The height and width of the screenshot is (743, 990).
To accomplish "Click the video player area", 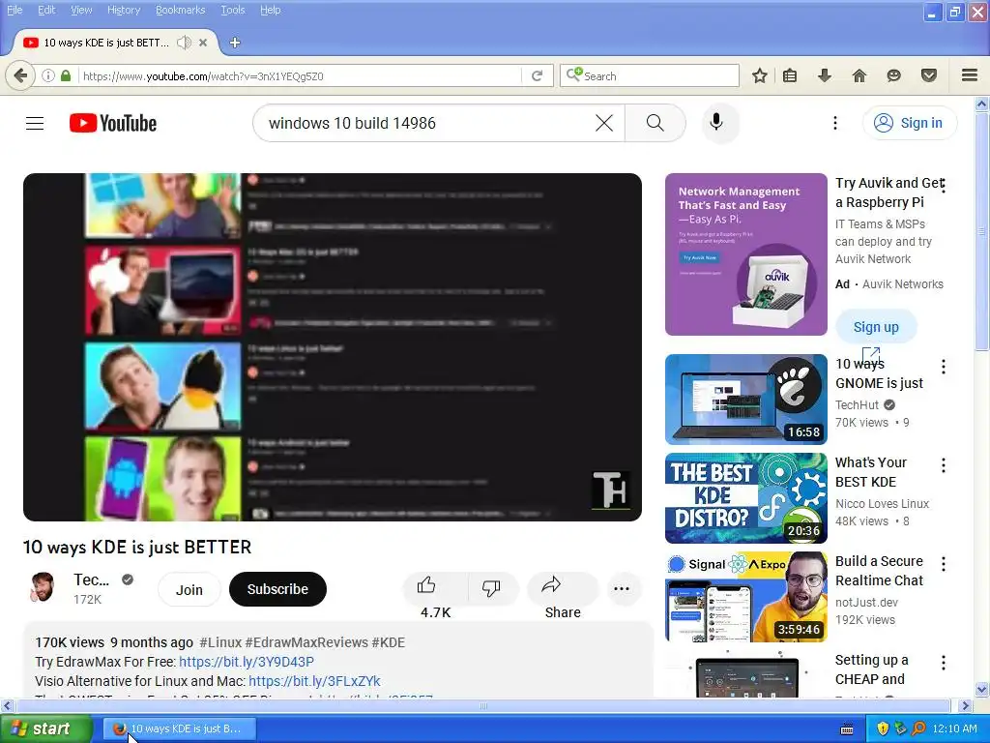I will 333,347.
